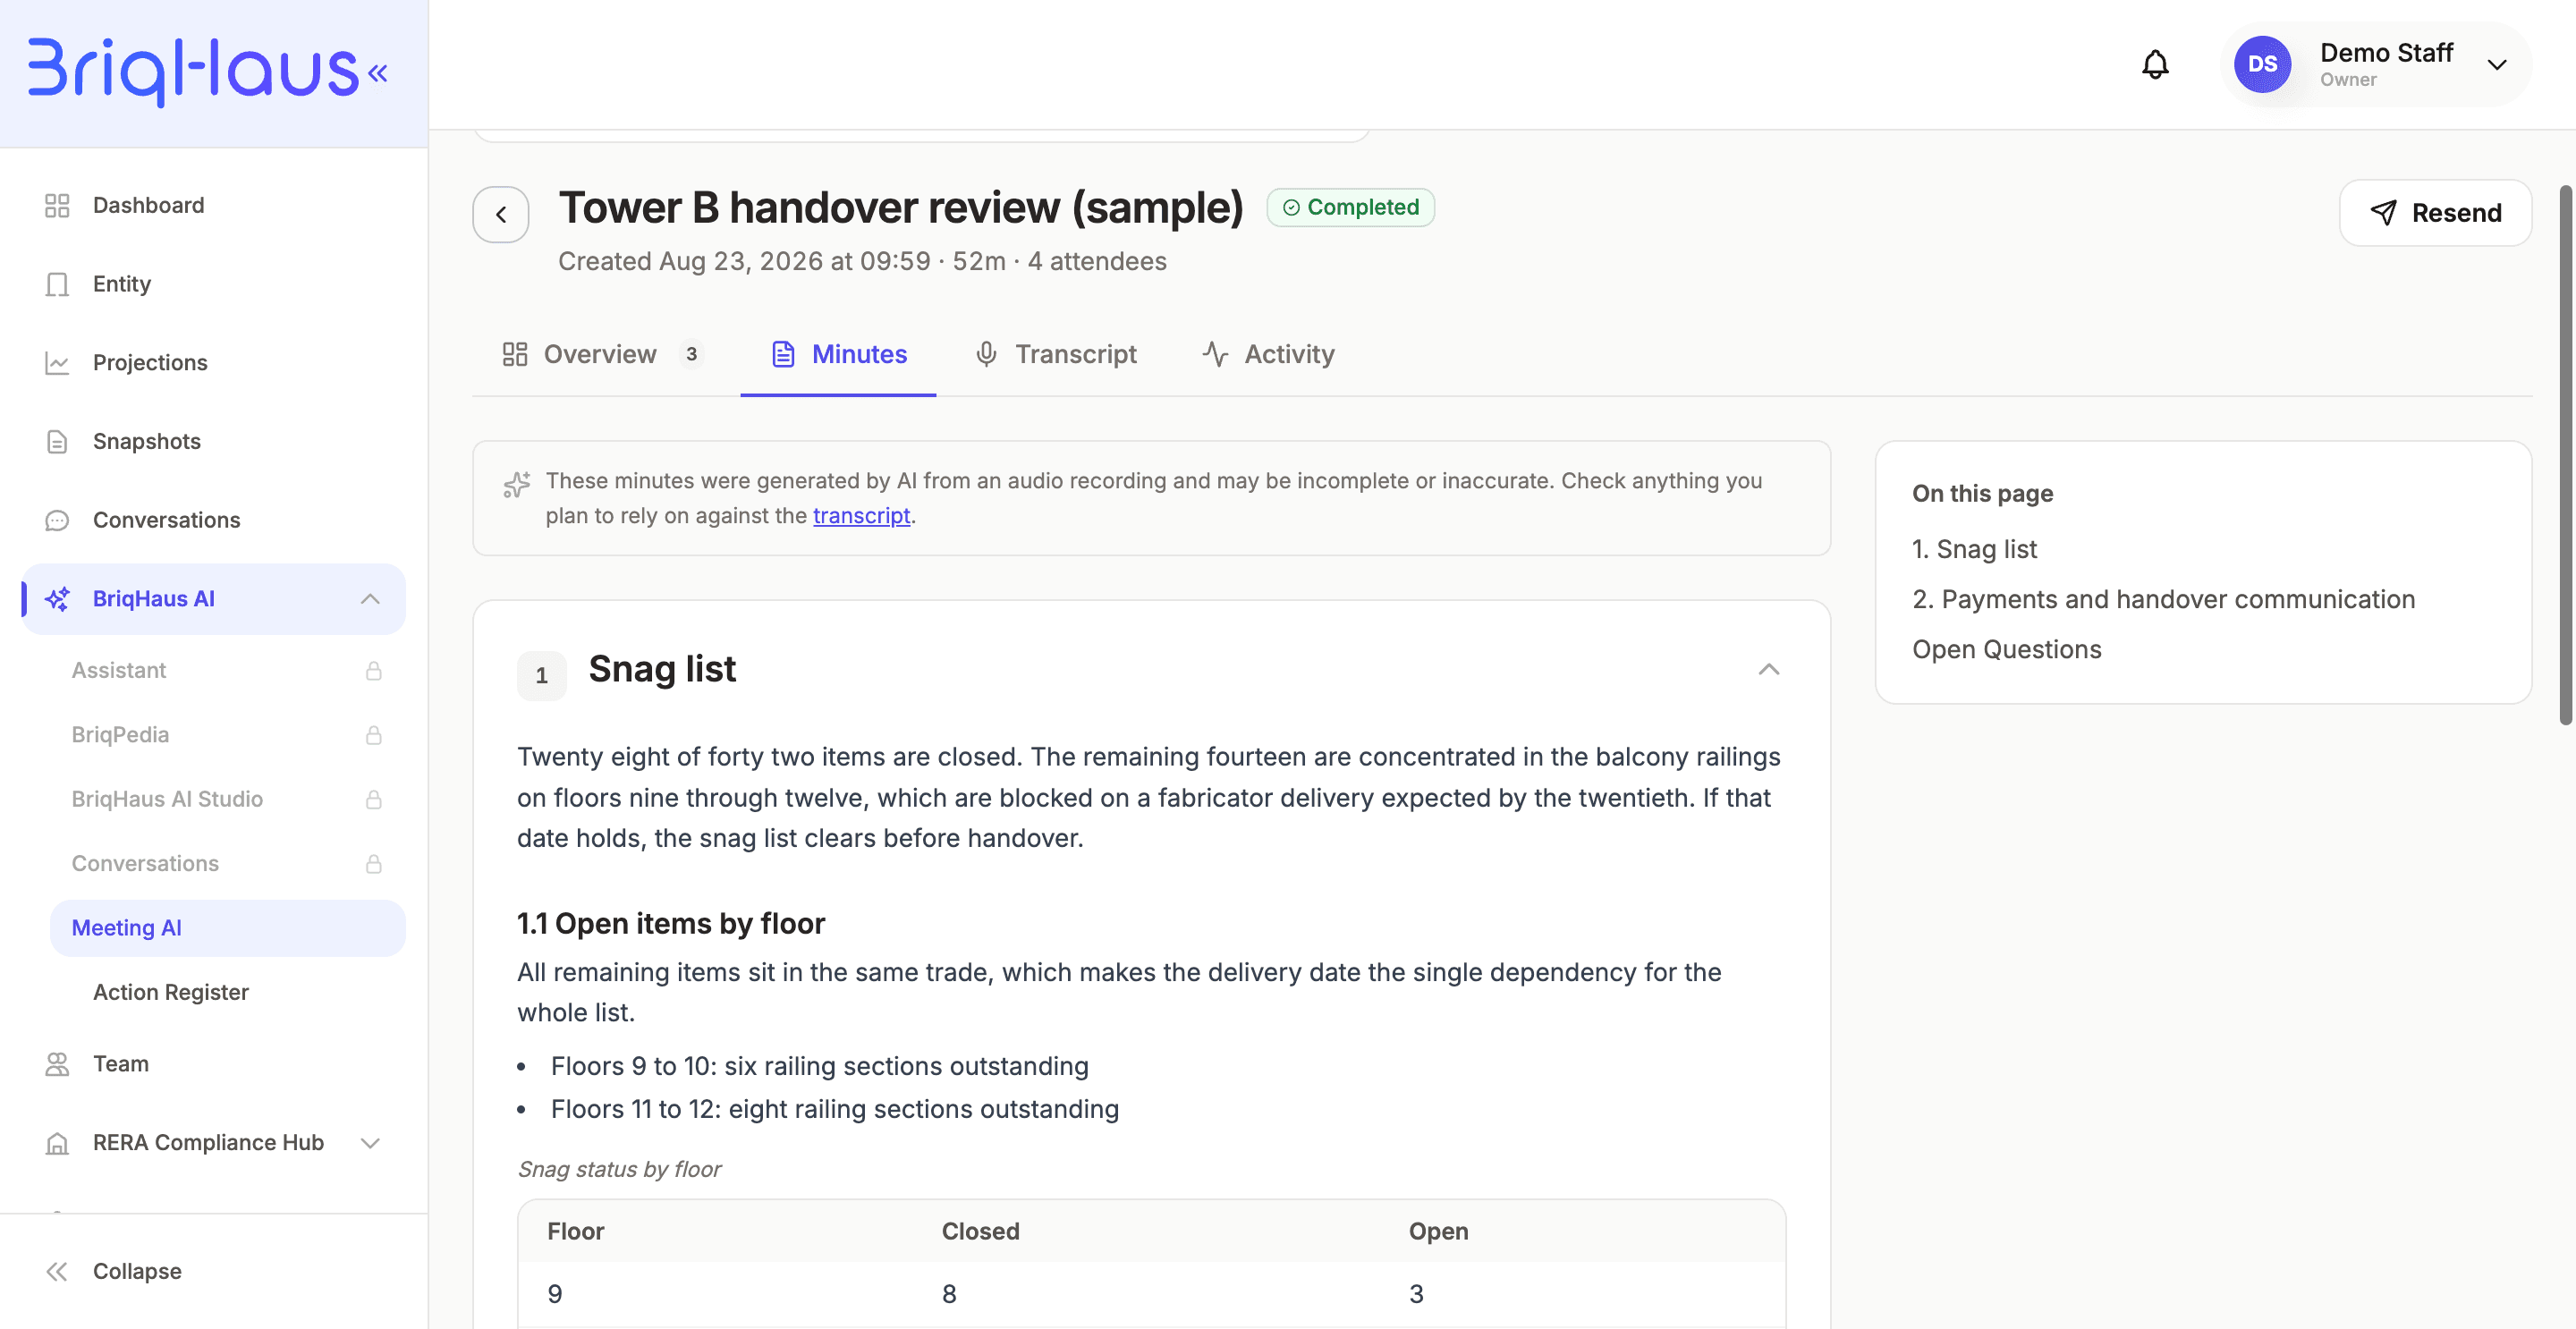Click the 'Open' column header
The image size is (2576, 1329).
tap(1438, 1231)
